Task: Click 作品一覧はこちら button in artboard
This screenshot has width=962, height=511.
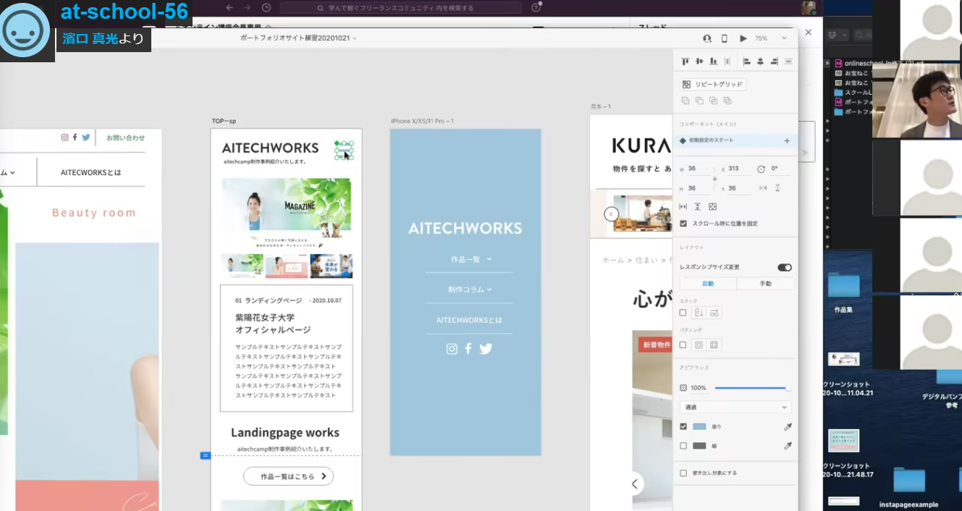Action: click(x=288, y=476)
